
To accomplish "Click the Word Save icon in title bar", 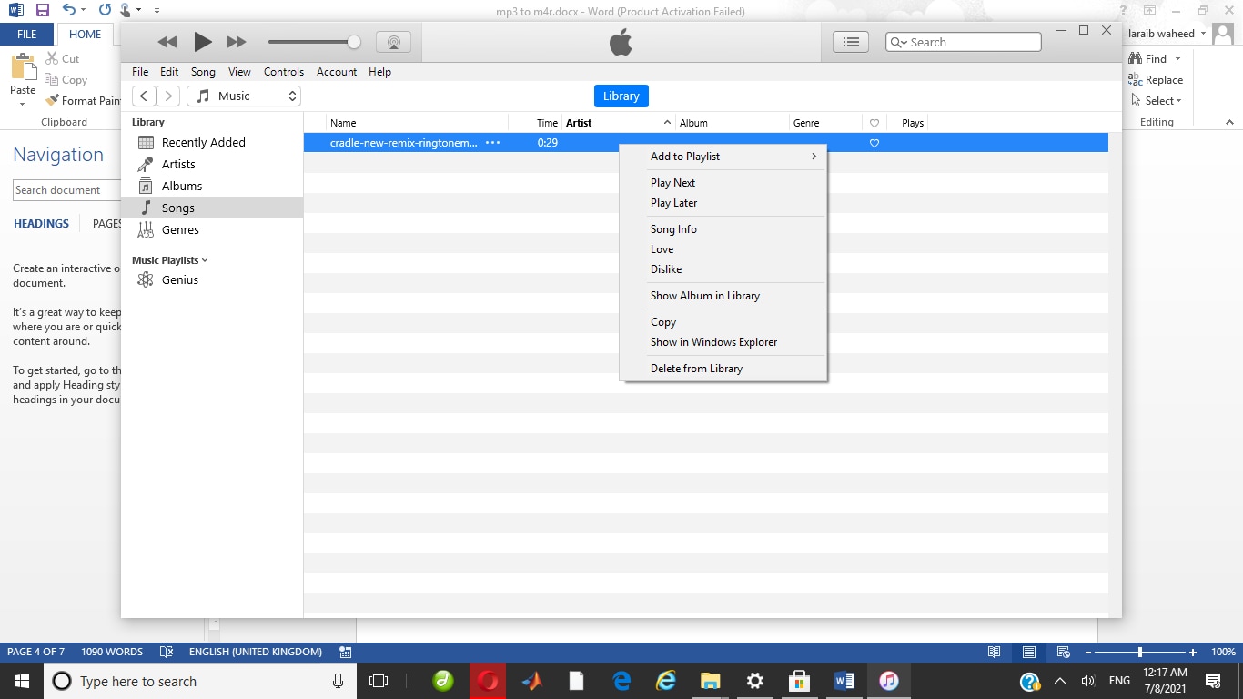I will tap(42, 11).
